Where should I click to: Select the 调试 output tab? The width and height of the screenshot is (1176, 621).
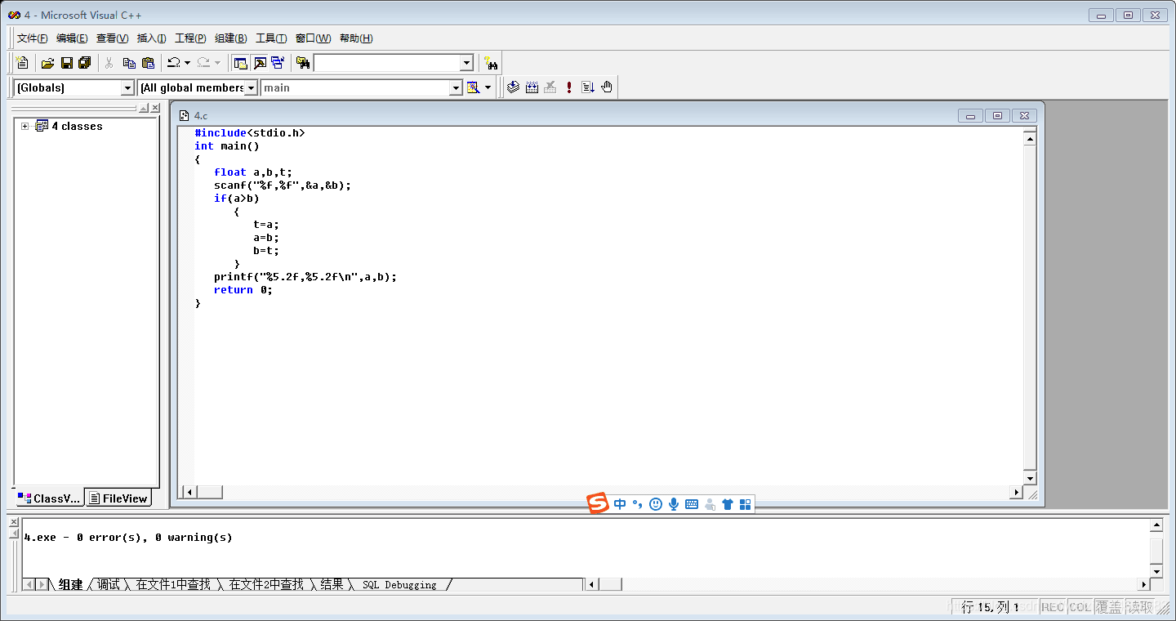[x=109, y=584]
